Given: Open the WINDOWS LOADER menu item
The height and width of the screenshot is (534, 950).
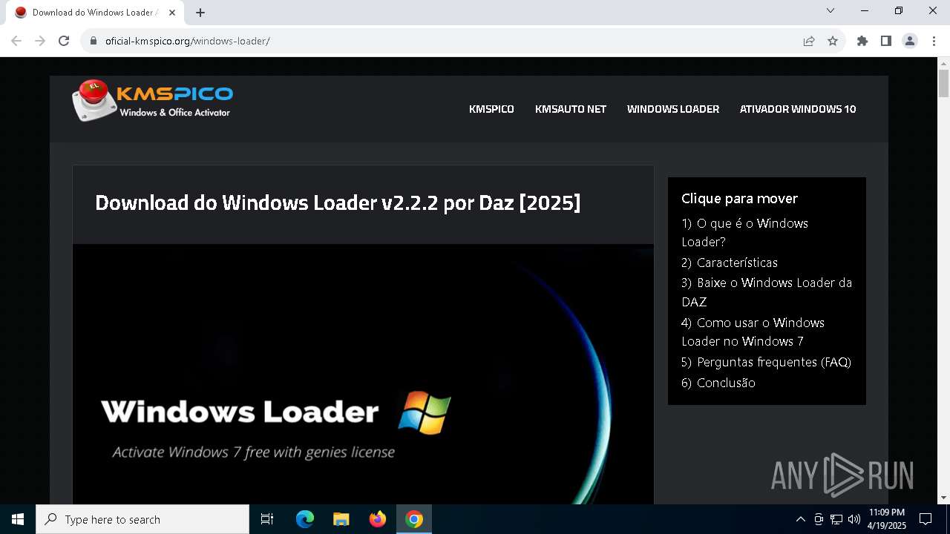Looking at the screenshot, I should 673,109.
